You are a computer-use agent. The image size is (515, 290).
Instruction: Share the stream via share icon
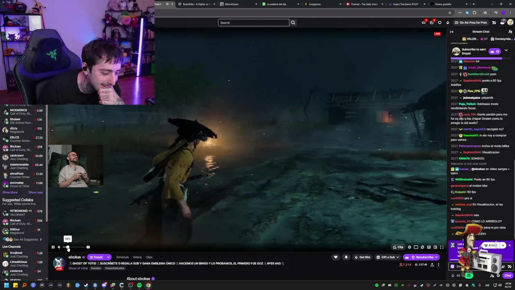(432, 265)
